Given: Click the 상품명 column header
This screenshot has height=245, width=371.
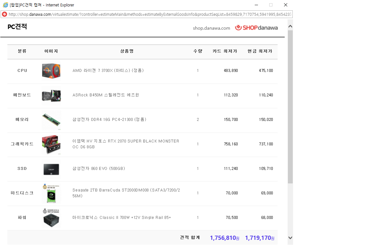Looking at the screenshot, I should 127,51.
